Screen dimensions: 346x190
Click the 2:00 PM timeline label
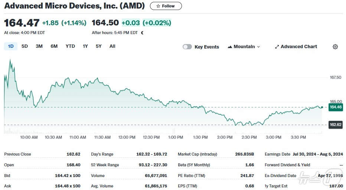pos(225,137)
